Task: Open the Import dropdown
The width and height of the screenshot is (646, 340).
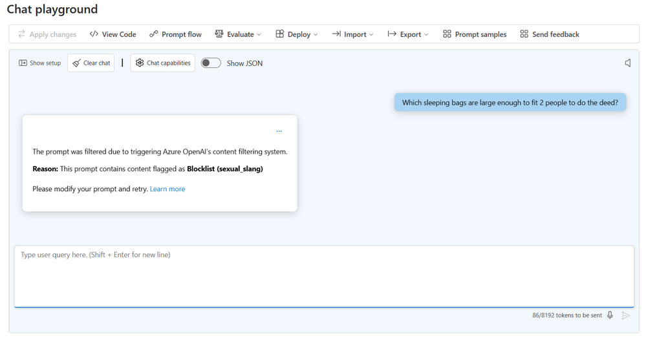Action: tap(353, 34)
